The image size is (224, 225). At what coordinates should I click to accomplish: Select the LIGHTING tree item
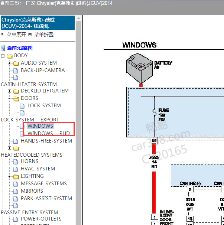coord(32,176)
